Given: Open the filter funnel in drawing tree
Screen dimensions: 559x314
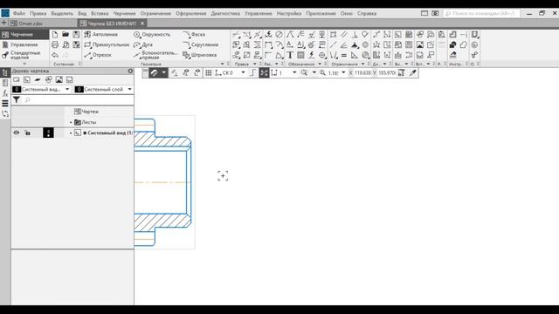Looking at the screenshot, I should (17, 100).
